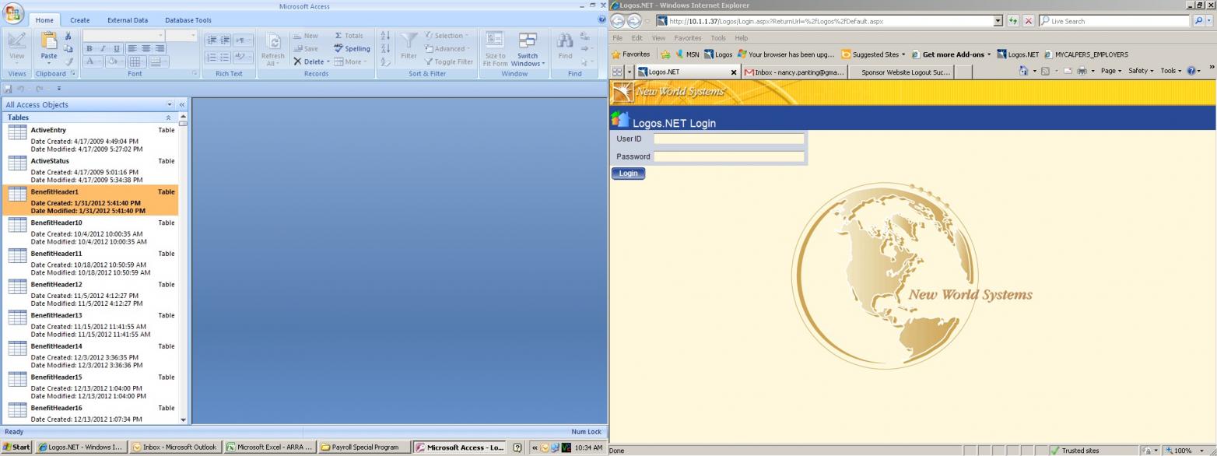Open the font color picker in Font group
1217x456 pixels.
pos(92,61)
